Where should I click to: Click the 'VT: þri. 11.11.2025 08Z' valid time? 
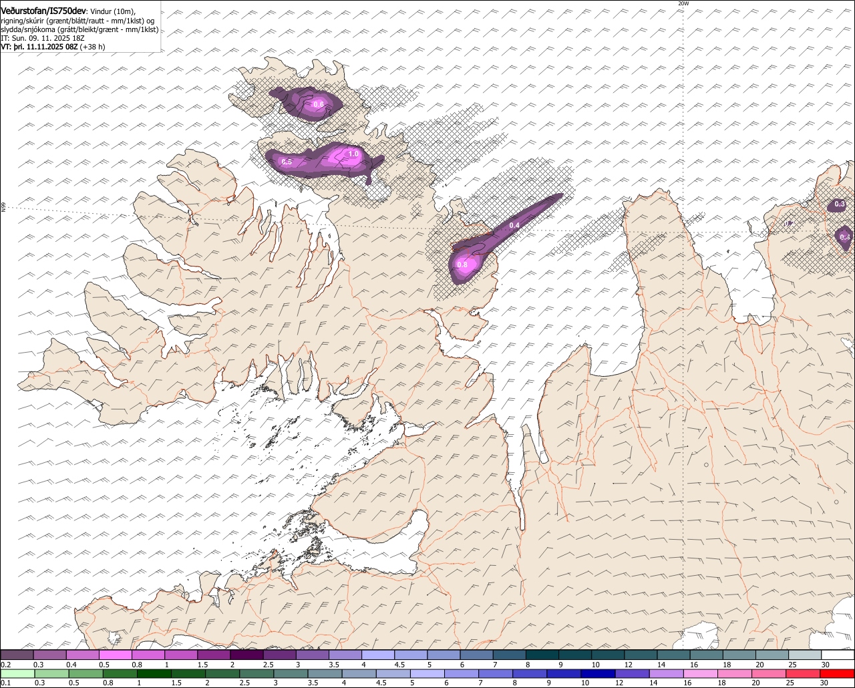click(39, 47)
